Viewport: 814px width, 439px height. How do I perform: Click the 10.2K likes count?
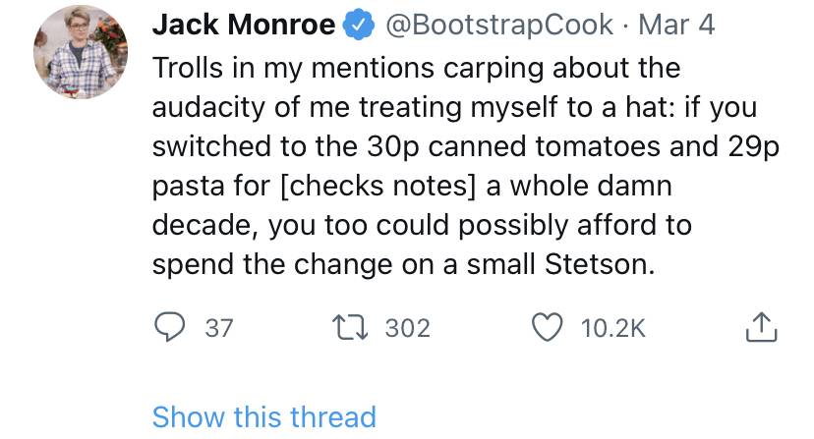click(612, 328)
